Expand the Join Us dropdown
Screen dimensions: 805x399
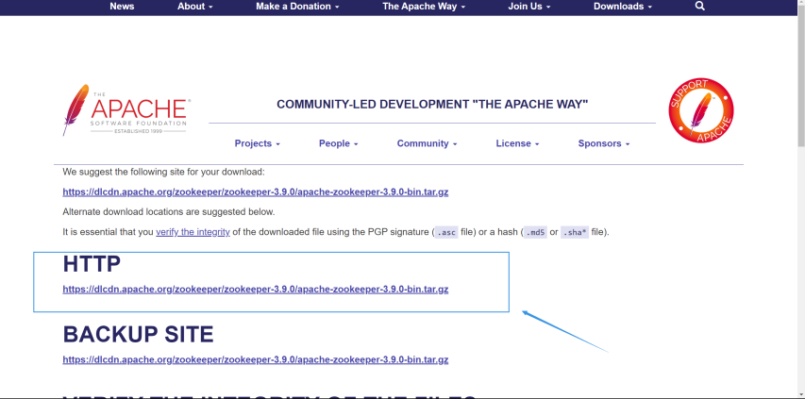pos(529,7)
